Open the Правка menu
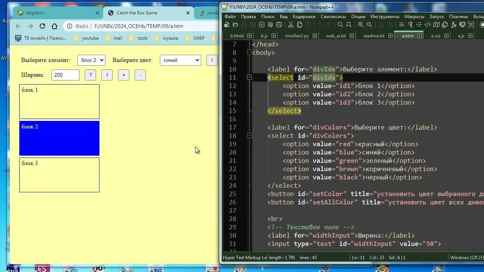The image size is (484, 272). (x=248, y=17)
